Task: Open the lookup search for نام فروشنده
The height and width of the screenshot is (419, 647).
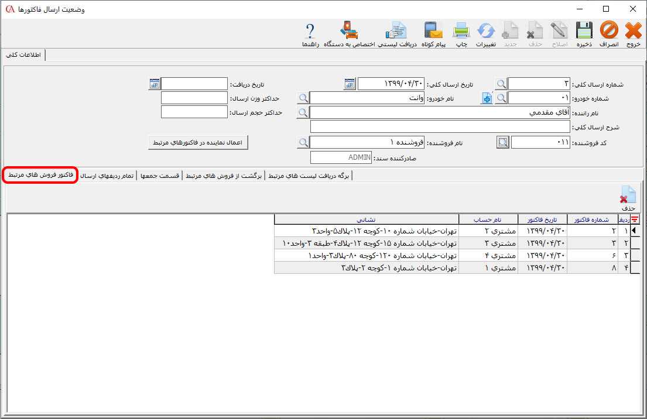Action: point(303,142)
